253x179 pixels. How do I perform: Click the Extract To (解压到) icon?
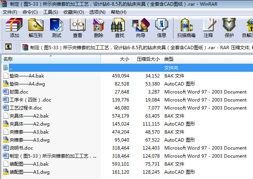pyautogui.click(x=36, y=25)
